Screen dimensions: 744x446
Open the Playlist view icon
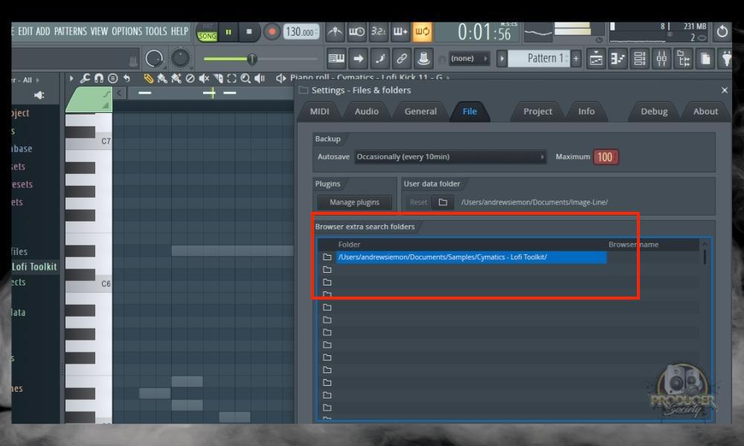(596, 59)
